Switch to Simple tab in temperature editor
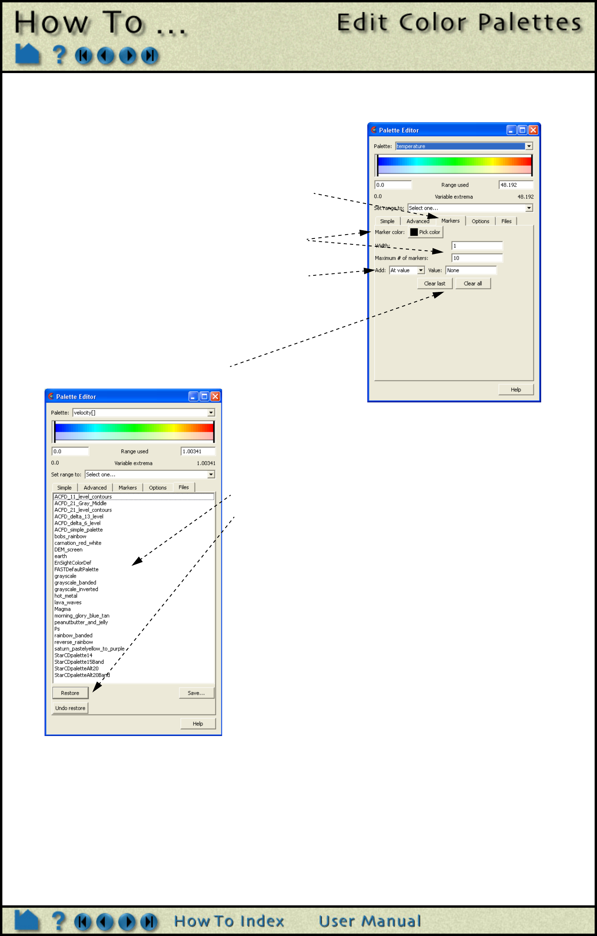The image size is (597, 936). (387, 221)
